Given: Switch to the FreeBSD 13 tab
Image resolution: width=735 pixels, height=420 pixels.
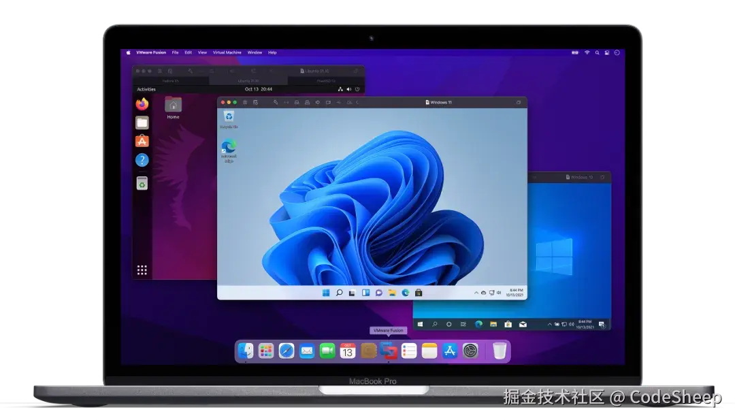Looking at the screenshot, I should coord(325,80).
